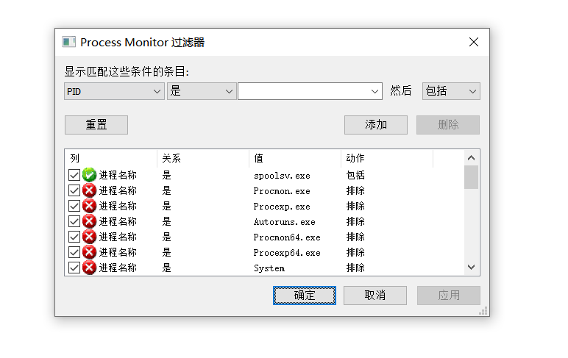Click green include icon for spoolsv.exe
This screenshot has height=358, width=568.
(x=89, y=175)
